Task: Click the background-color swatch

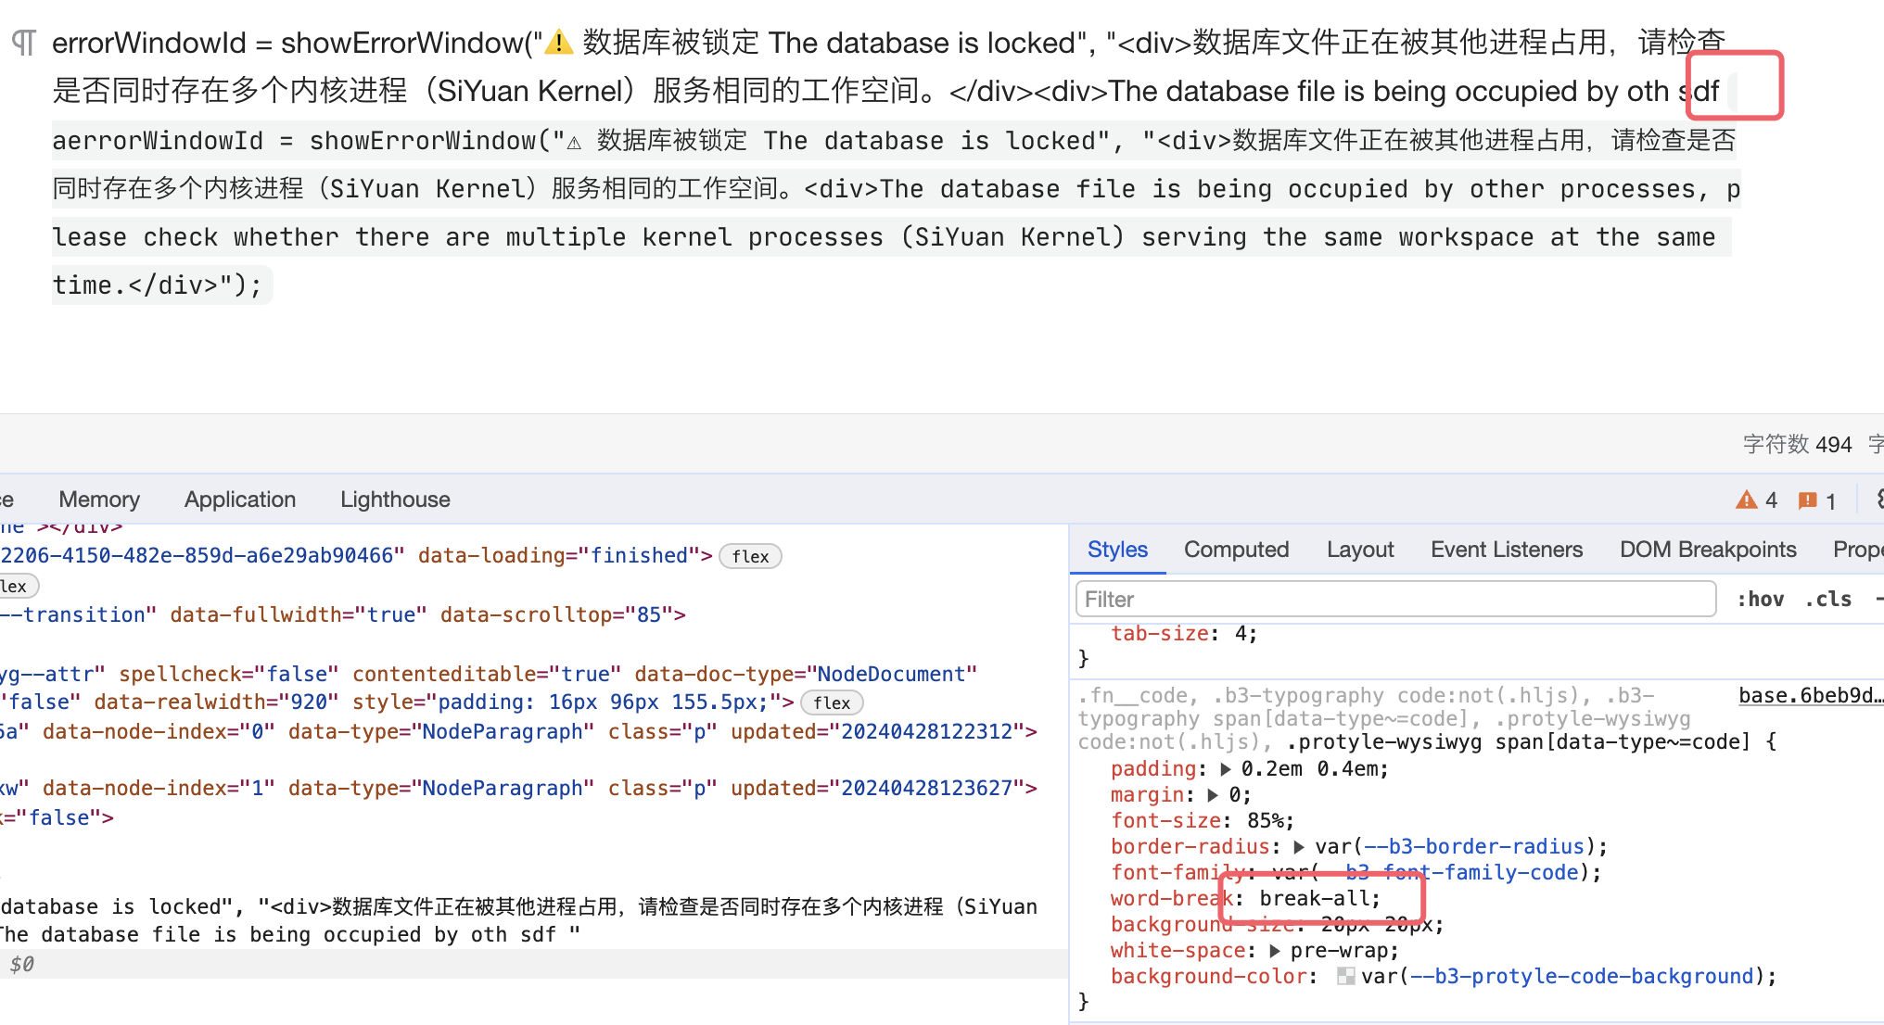Action: pos(1345,976)
